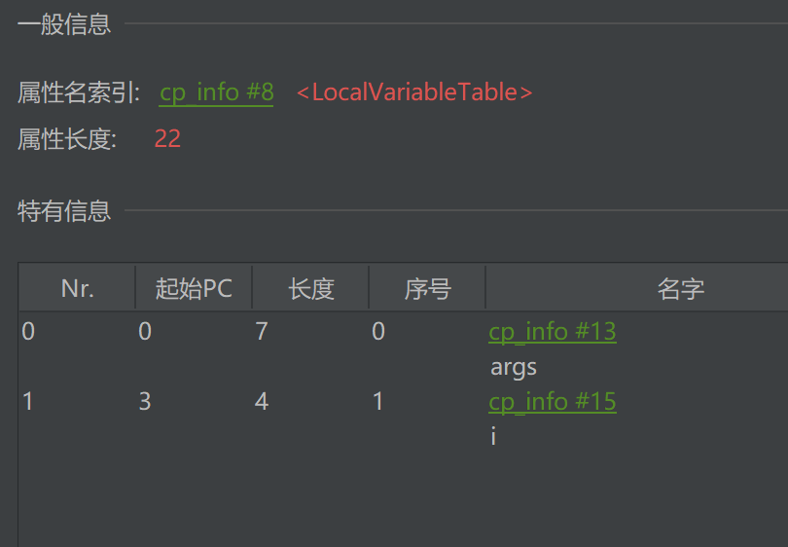This screenshot has height=547, width=788.
Task: Open the cp_info #8 attribute name link
Action: pos(216,92)
